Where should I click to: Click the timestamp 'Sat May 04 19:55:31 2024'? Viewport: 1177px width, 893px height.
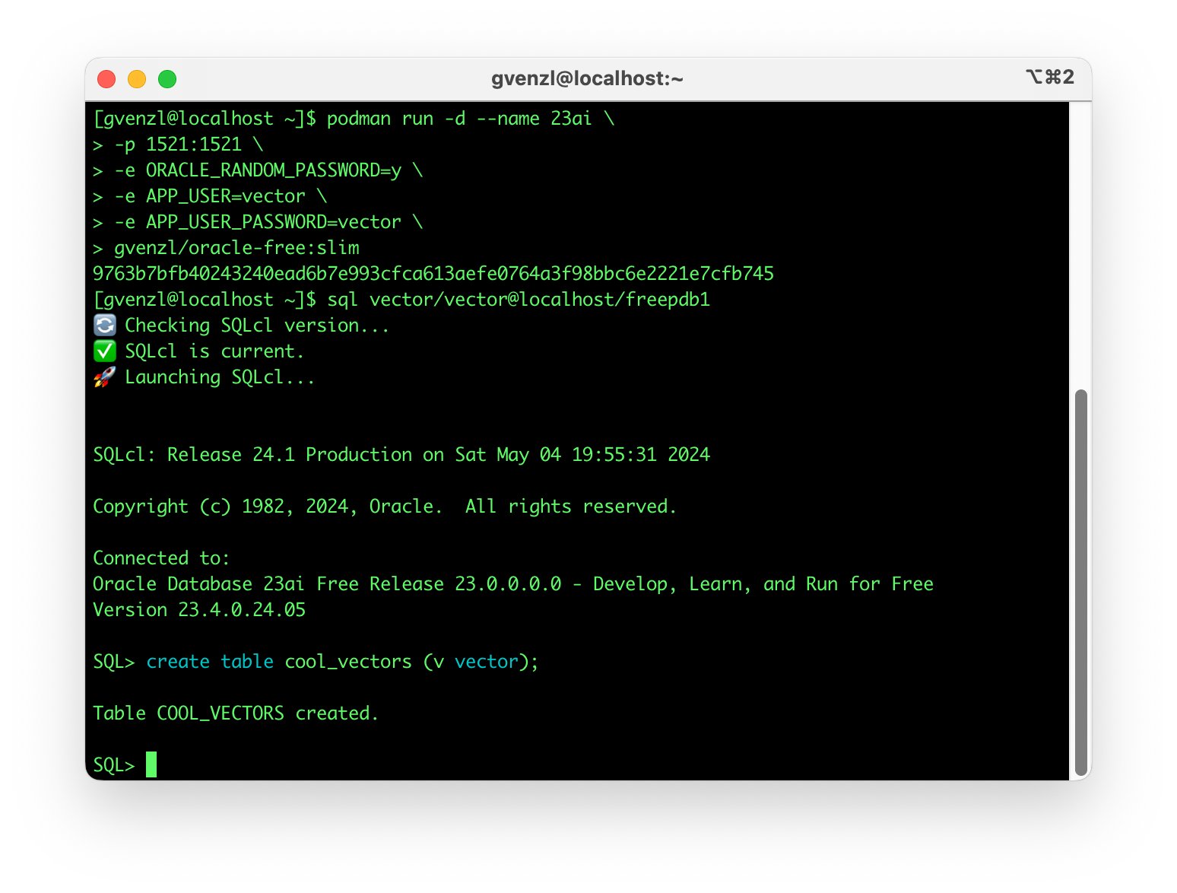coord(582,455)
